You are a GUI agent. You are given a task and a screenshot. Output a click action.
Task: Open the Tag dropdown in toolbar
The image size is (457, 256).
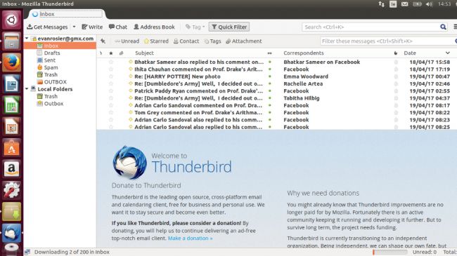[x=195, y=27]
